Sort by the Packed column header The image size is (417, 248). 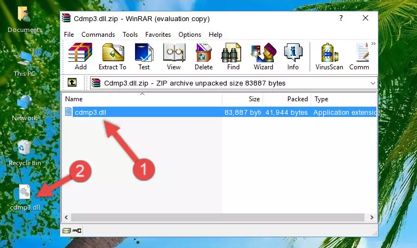pyautogui.click(x=287, y=99)
